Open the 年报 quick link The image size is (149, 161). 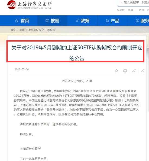pyautogui.click(x=130, y=10)
